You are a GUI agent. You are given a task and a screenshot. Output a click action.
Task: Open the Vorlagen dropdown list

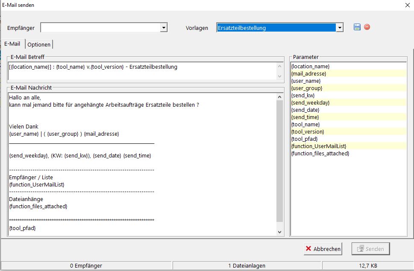tap(340, 28)
